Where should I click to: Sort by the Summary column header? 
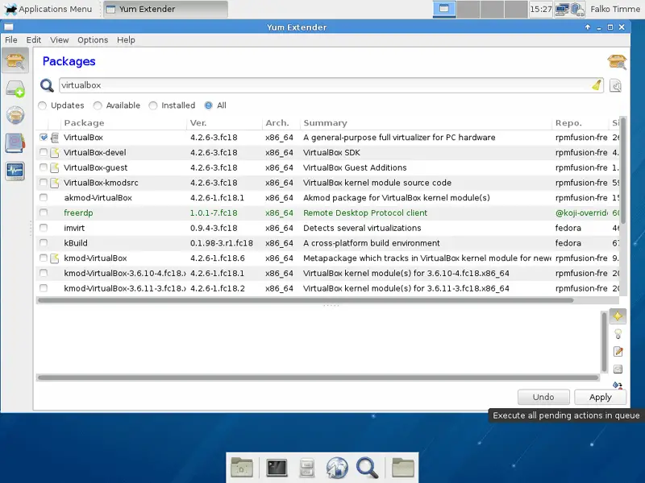point(426,123)
